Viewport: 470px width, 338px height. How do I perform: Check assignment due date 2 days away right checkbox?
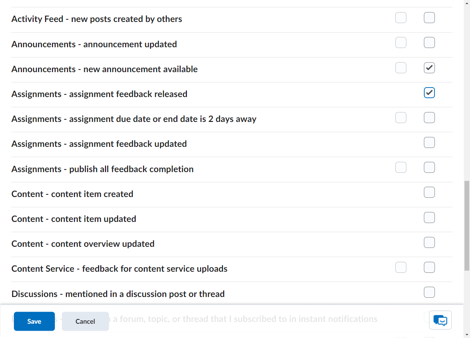tap(429, 118)
